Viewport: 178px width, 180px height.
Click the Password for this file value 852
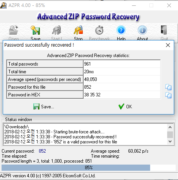coord(122,87)
